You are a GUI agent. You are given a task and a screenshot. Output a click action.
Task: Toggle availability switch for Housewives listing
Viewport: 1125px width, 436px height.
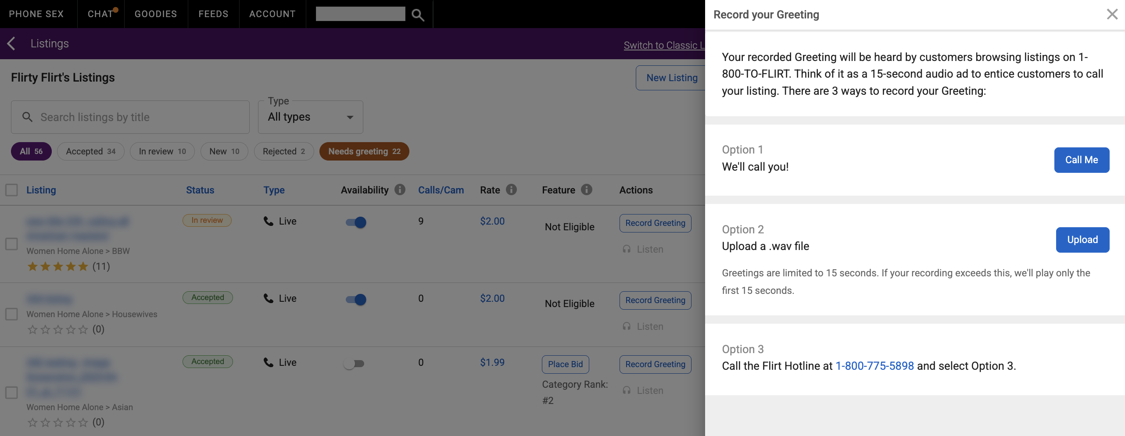click(x=355, y=300)
